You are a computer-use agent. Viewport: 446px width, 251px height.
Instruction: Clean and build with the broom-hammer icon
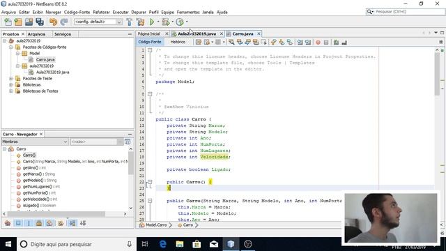click(140, 22)
